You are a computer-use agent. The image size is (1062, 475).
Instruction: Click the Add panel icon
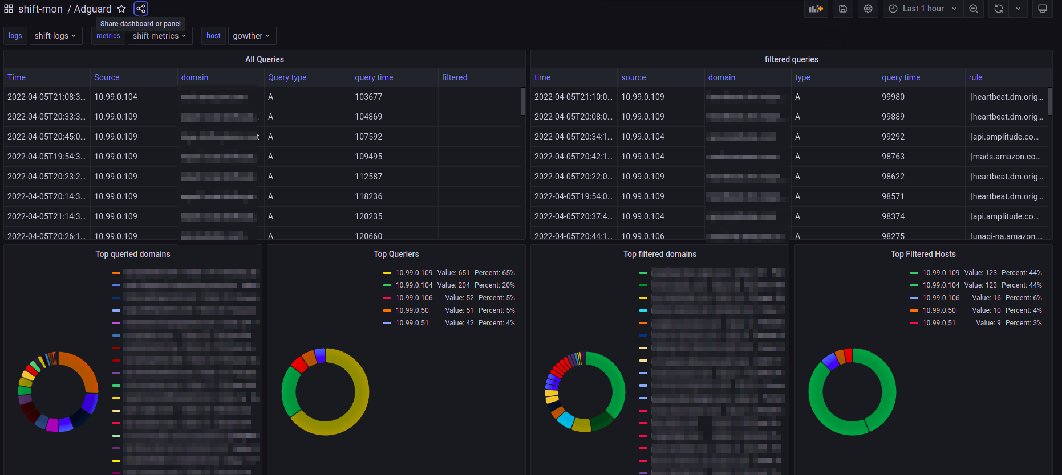pyautogui.click(x=816, y=9)
